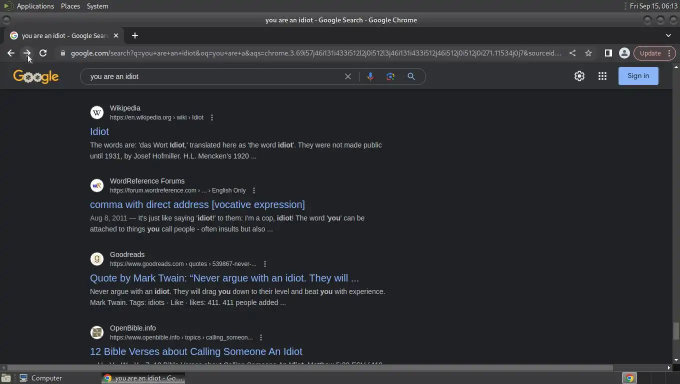This screenshot has width=680, height=384.
Task: Open the Chrome side panel
Action: click(608, 53)
